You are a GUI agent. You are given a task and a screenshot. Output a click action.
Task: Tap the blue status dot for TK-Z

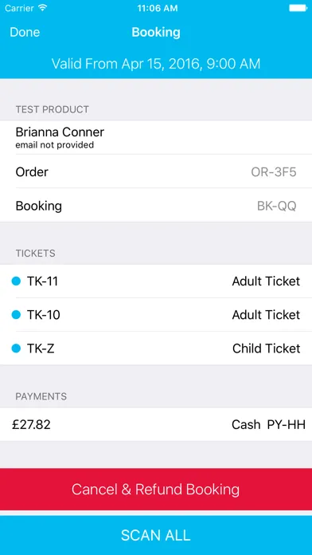click(16, 348)
